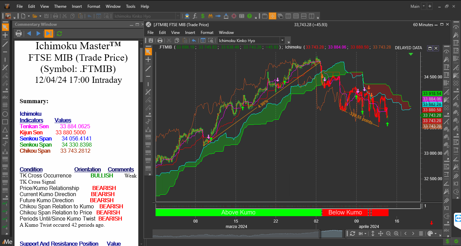Print the chart from the chart window toolbar
Viewport: 461px width, 246px height.
[x=160, y=40]
